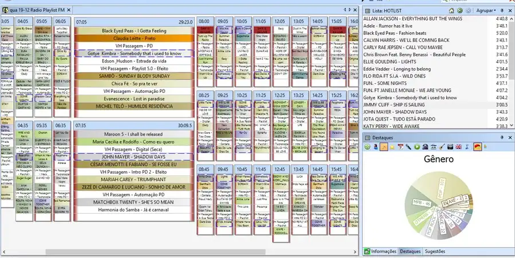The width and height of the screenshot is (515, 258).
Task: Click the 08:00 block header
Action: 206,22
